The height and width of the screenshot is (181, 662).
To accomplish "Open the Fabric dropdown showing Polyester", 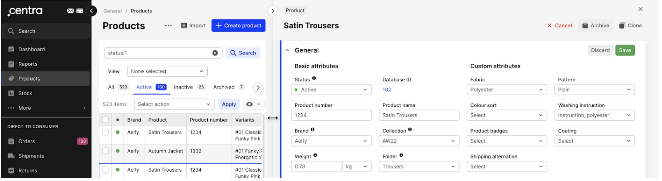I will [507, 90].
